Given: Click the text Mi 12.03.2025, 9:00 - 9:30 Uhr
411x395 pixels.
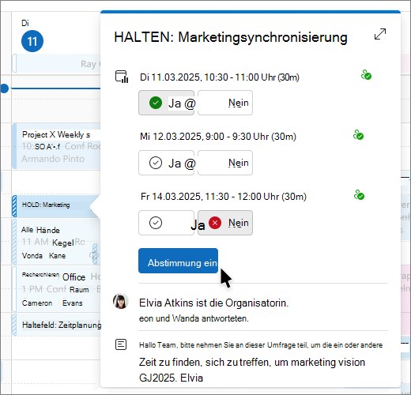Looking at the screenshot, I should [218, 137].
